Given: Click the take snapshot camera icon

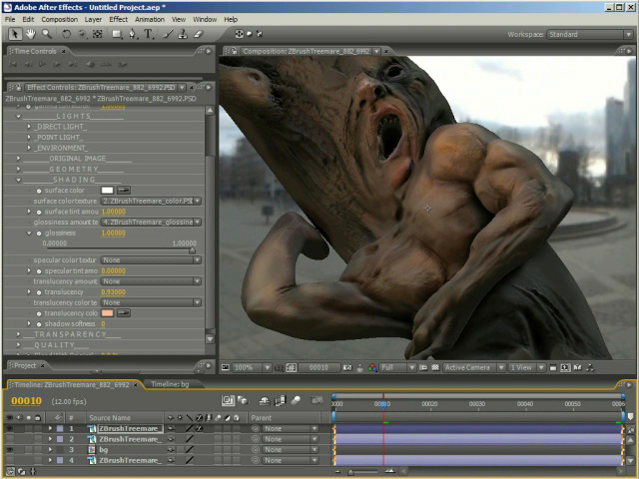Looking at the screenshot, I should (347, 368).
